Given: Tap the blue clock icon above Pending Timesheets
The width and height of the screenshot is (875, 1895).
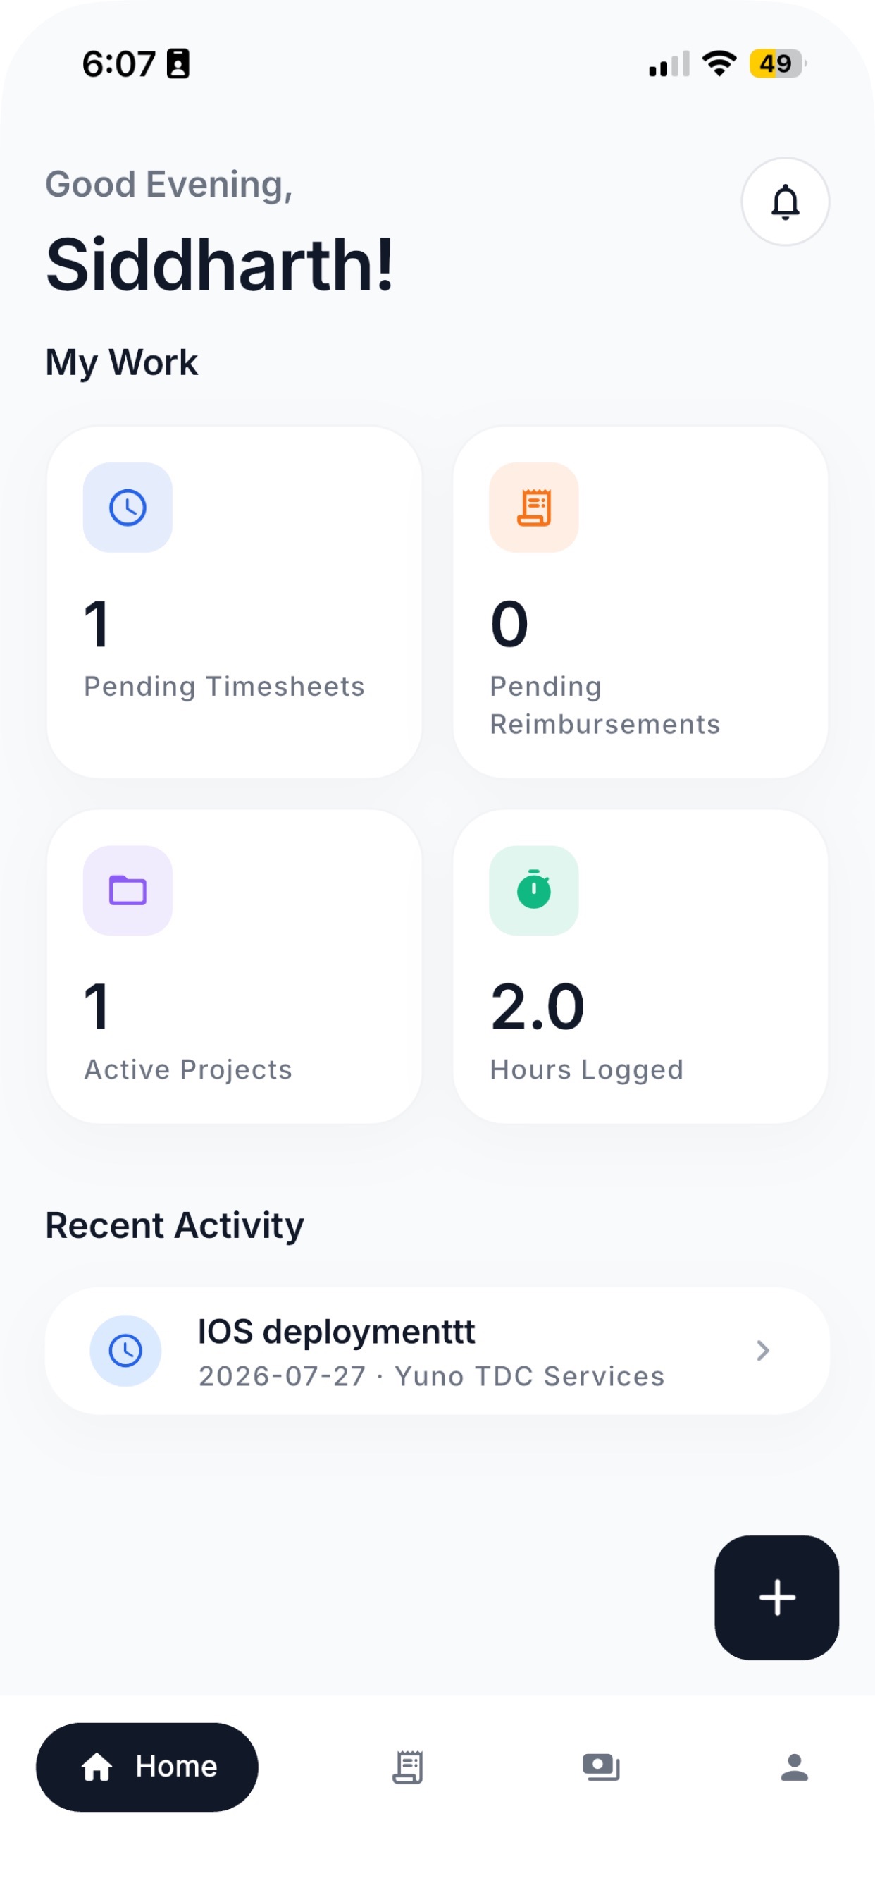Looking at the screenshot, I should click(x=128, y=508).
